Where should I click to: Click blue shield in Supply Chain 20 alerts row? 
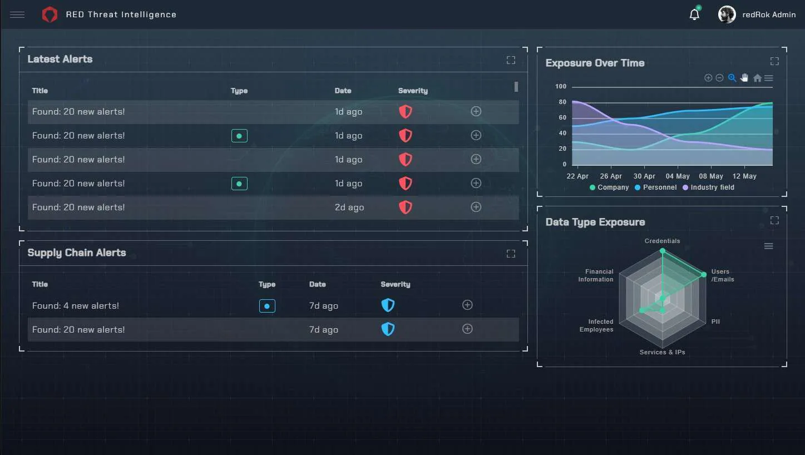pyautogui.click(x=388, y=329)
